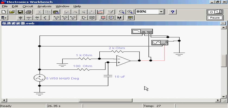Screen dimensions: 228x108
Task: Click the capacitor symbol in circuit
Action: pos(108,76)
